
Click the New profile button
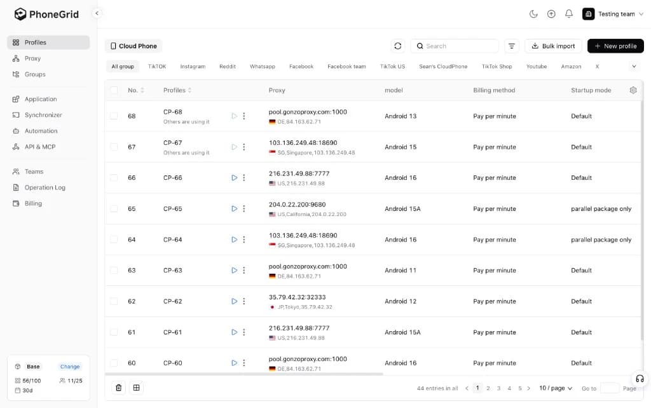click(x=615, y=46)
